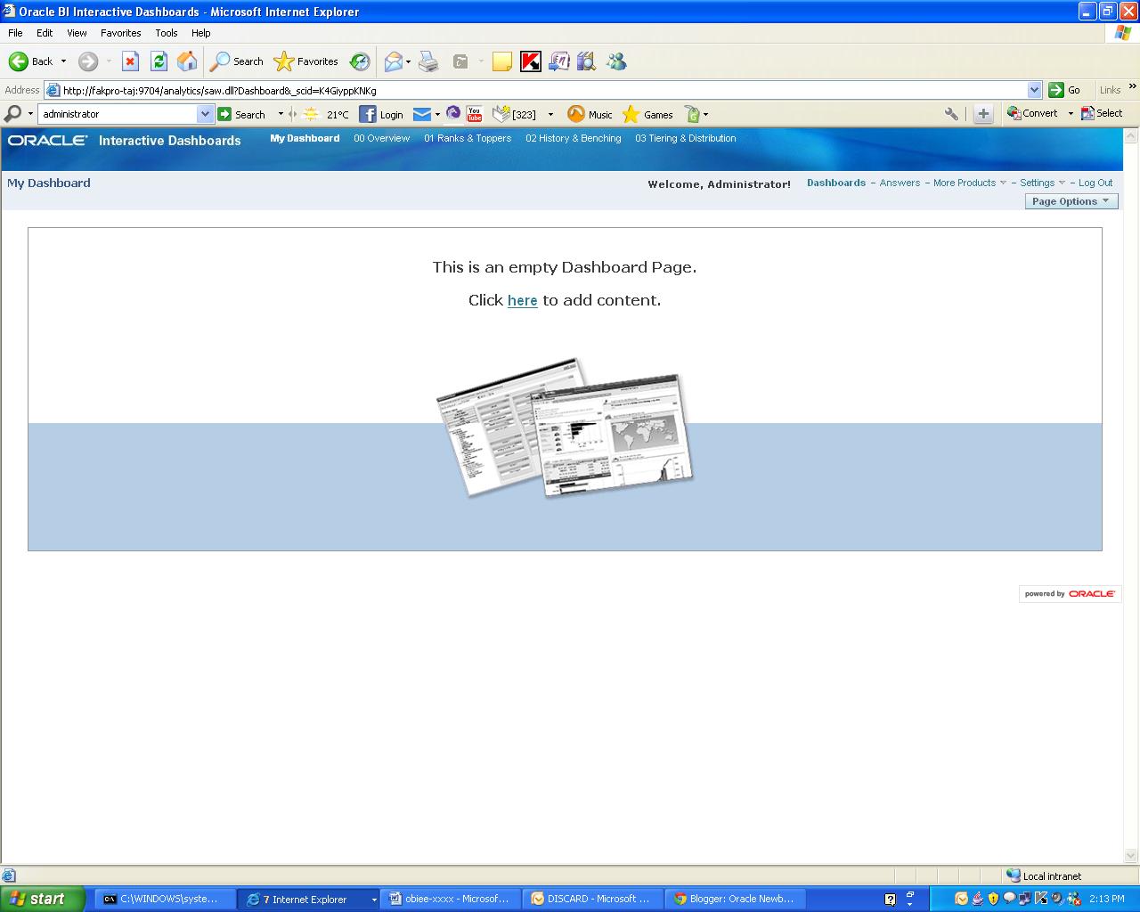Click the Music toolbar button
The height and width of the screenshot is (912, 1140).
tap(590, 114)
